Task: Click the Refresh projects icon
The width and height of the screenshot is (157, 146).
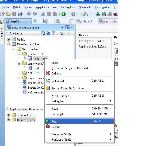Action: click(x=48, y=33)
